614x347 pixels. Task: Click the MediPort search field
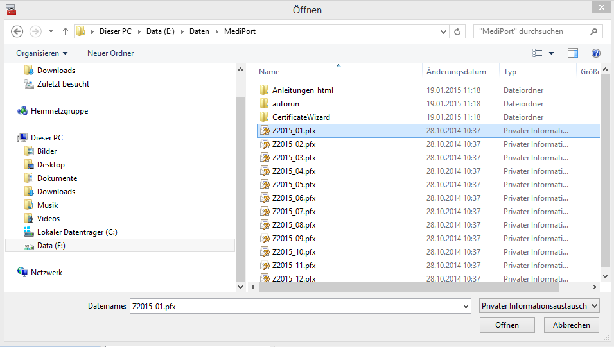(530, 31)
